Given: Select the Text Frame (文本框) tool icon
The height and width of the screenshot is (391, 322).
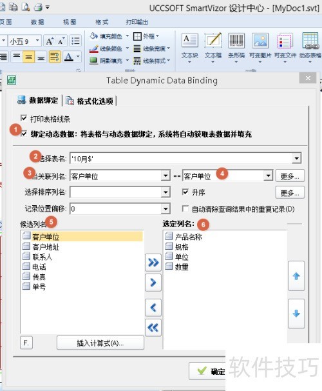Looking at the screenshot, I should point(213,41).
